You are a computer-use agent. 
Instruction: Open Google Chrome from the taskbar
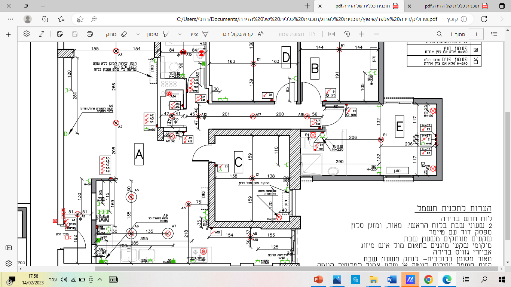click(428, 279)
